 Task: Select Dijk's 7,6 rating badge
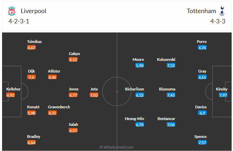pos(31,77)
